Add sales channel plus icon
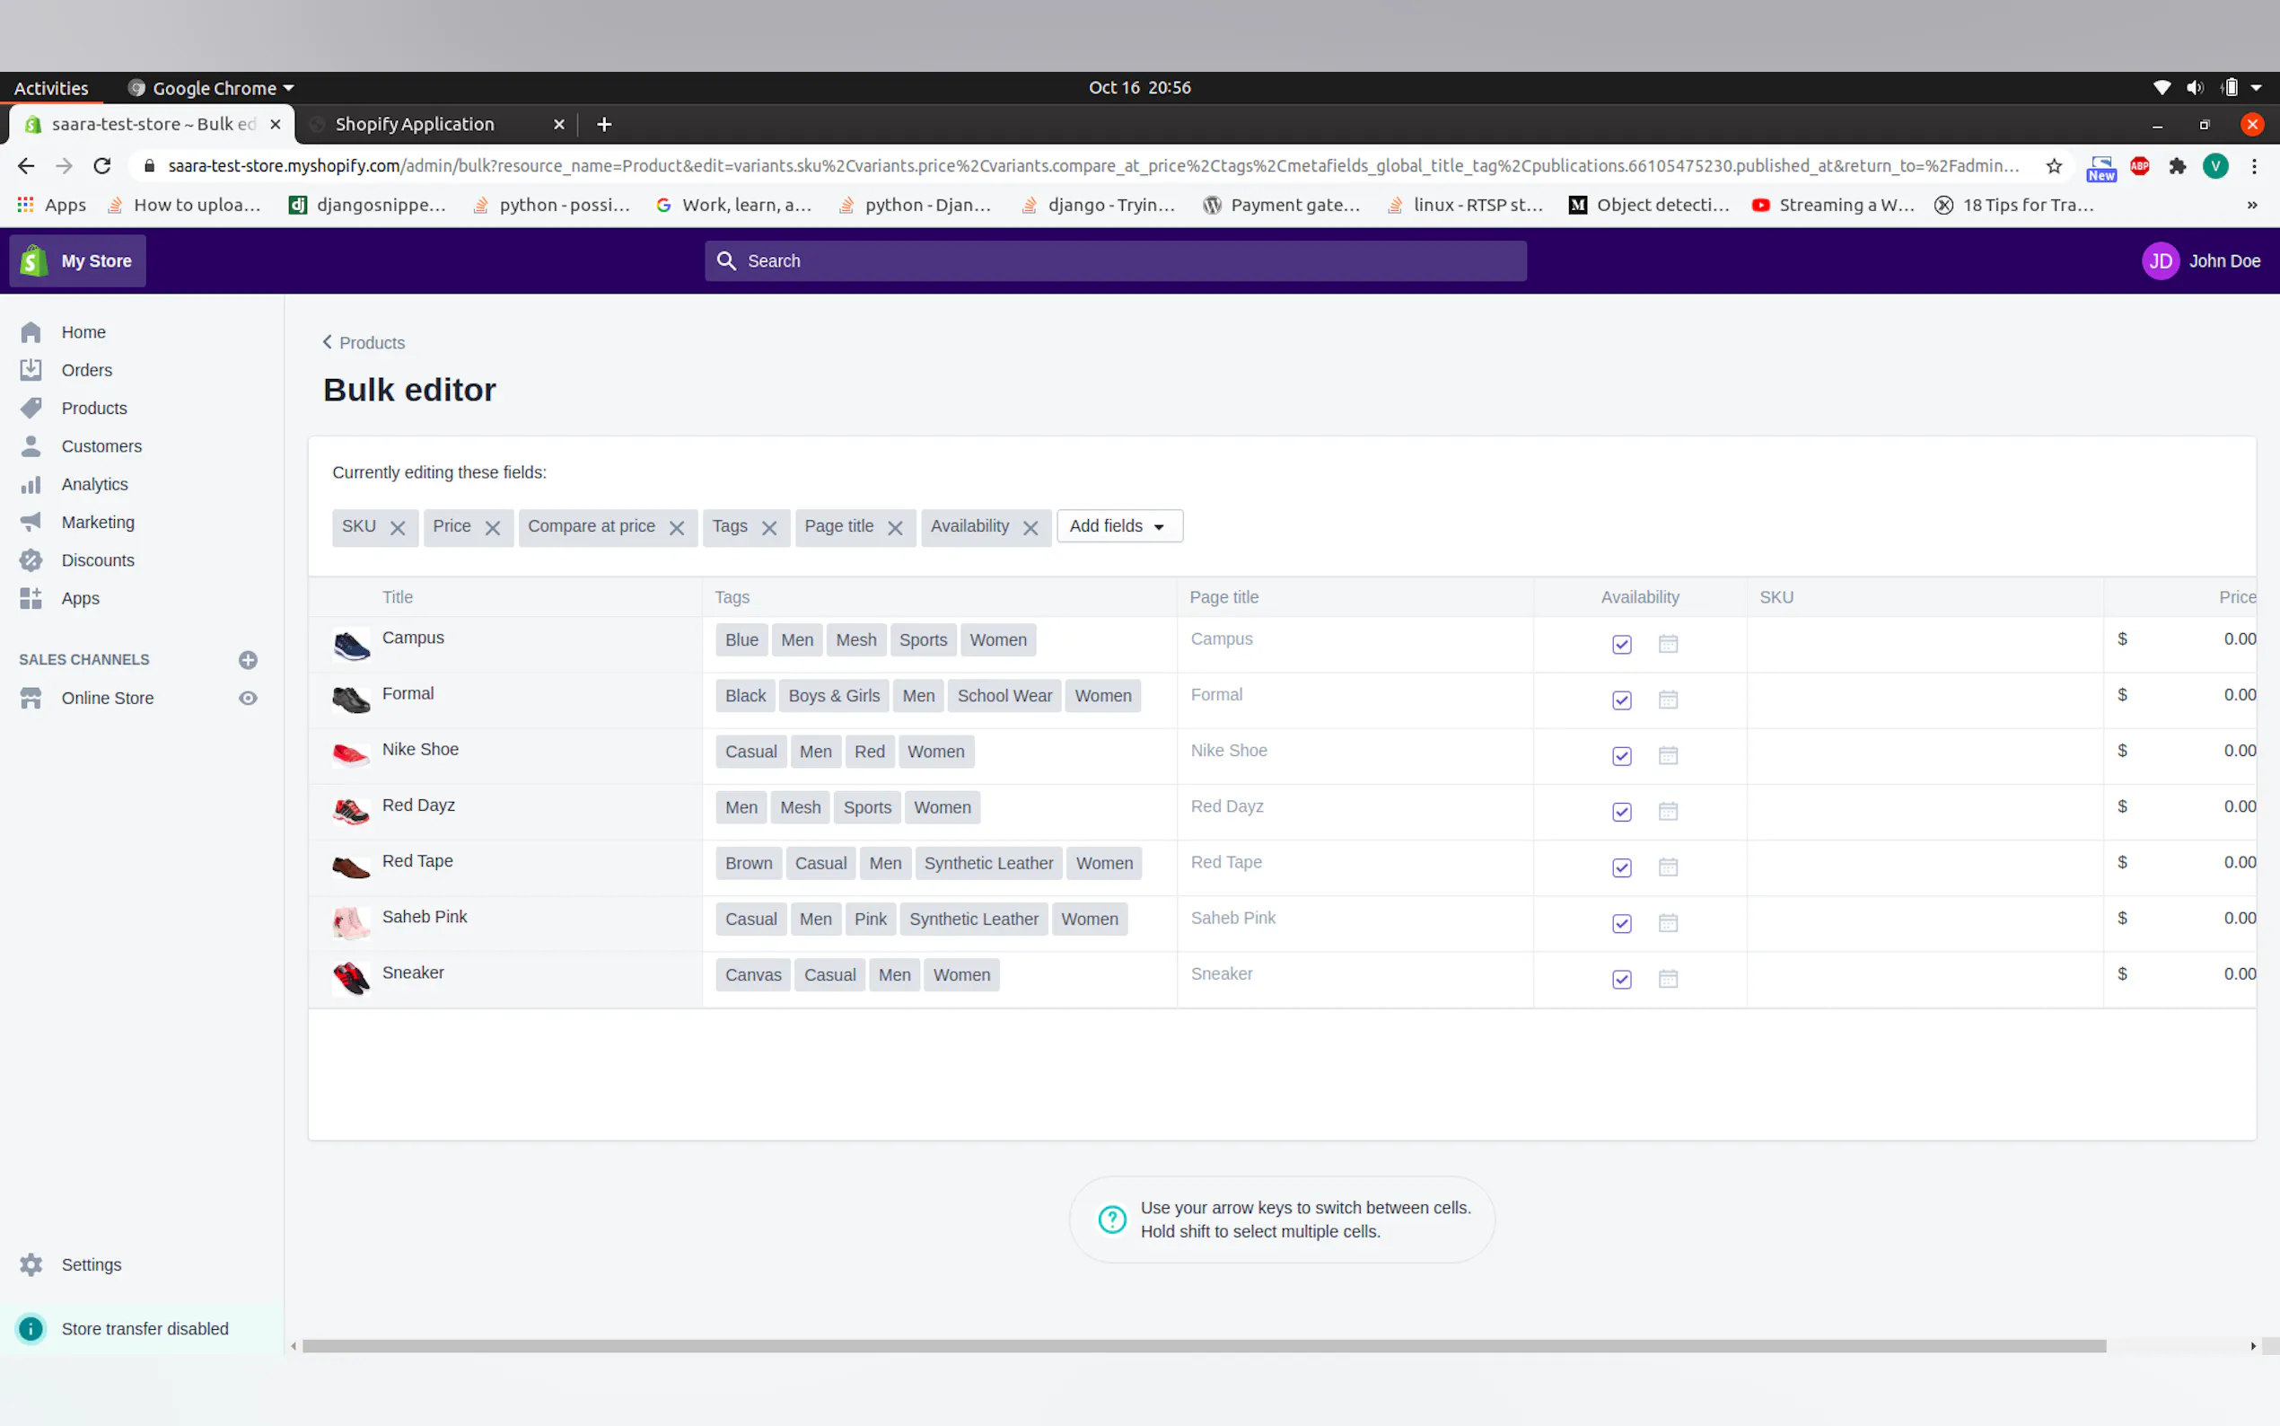Screen dimensions: 2280x1426 point(248,660)
